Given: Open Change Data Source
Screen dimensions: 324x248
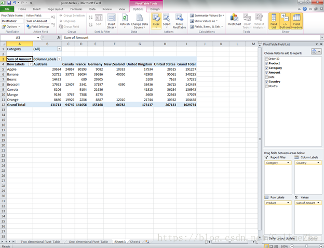Looking at the screenshot, I should (140, 21).
